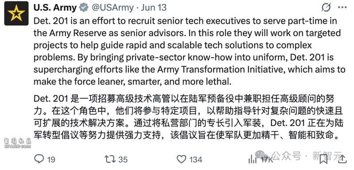Repost using the arrows icon
The width and height of the screenshot is (354, 170).
110,159
